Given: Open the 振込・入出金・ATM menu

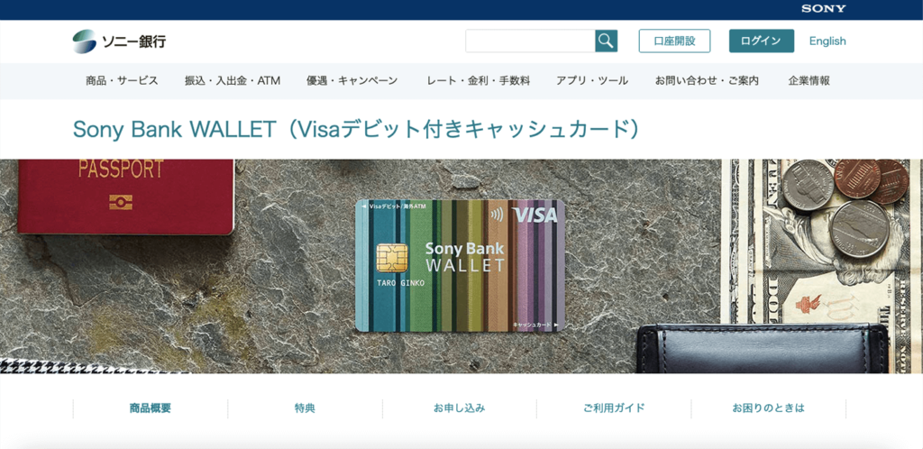Looking at the screenshot, I should point(233,80).
